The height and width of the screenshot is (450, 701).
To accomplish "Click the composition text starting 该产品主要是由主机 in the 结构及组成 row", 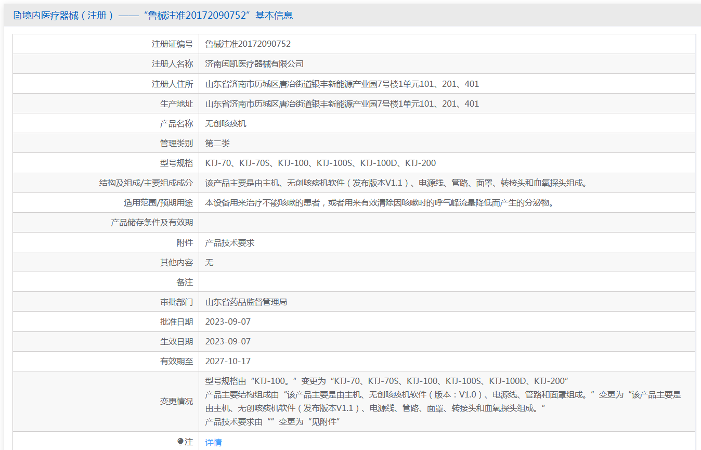I will (396, 183).
